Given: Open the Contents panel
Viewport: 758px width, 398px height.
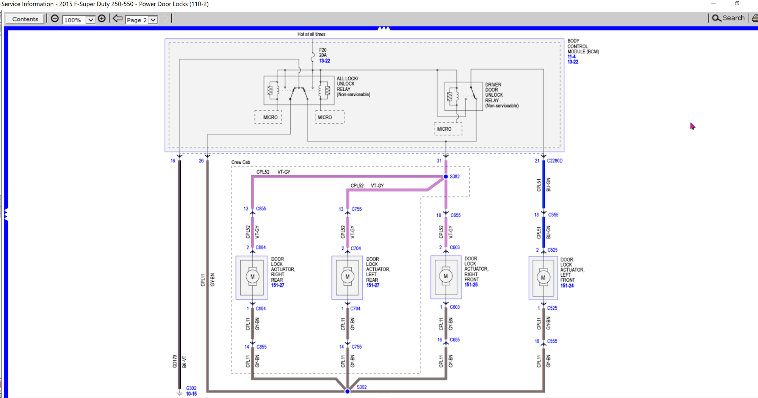Looking at the screenshot, I should 25,19.
